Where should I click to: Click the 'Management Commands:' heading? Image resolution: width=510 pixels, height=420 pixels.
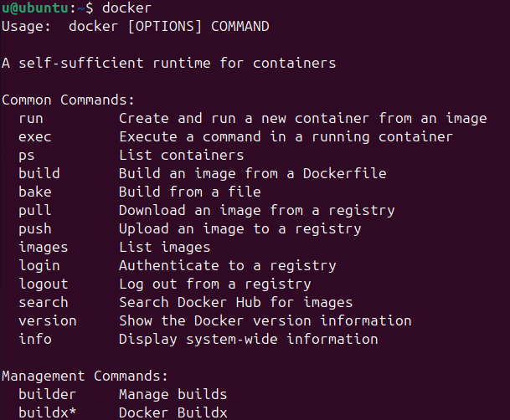(x=85, y=376)
